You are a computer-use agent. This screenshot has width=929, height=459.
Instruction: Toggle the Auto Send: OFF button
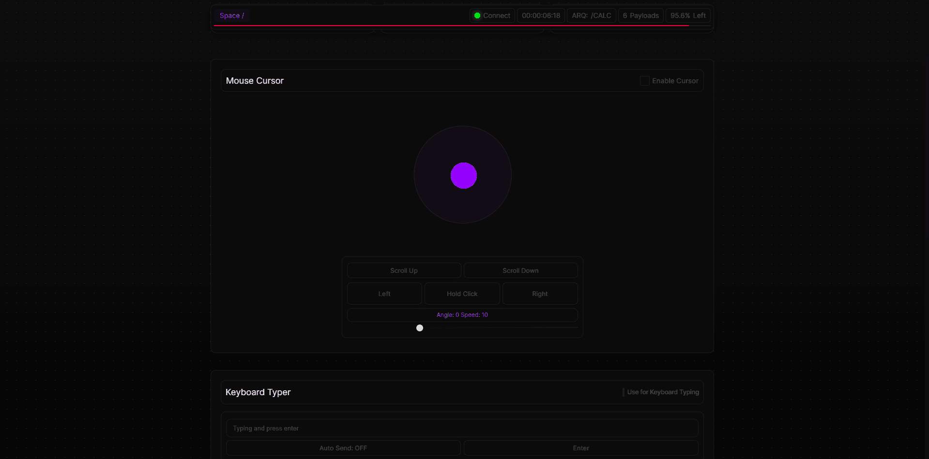(343, 448)
